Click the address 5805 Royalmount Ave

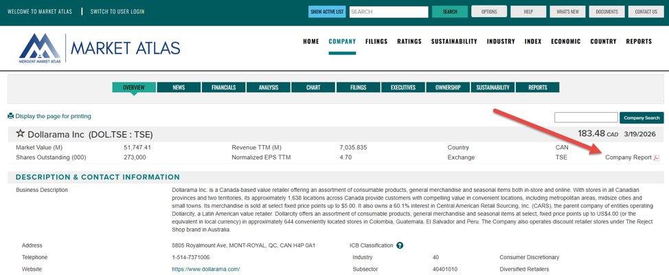coord(244,245)
